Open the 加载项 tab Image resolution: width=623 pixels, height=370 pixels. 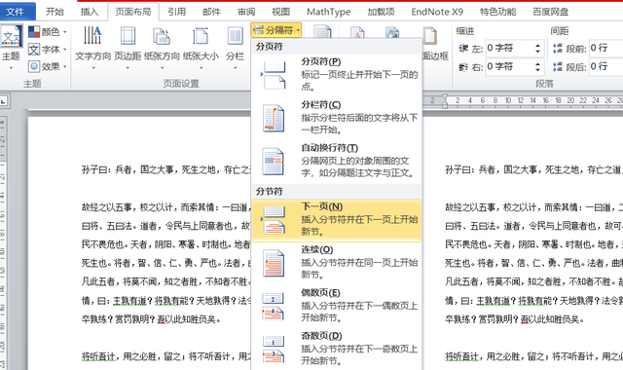click(x=381, y=12)
